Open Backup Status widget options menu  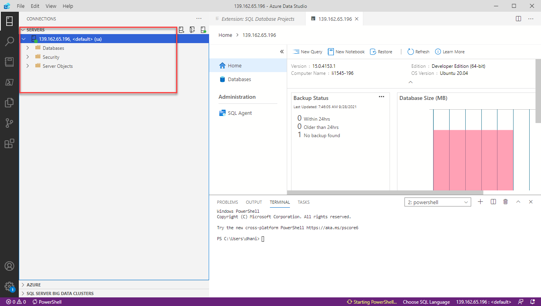pyautogui.click(x=381, y=97)
